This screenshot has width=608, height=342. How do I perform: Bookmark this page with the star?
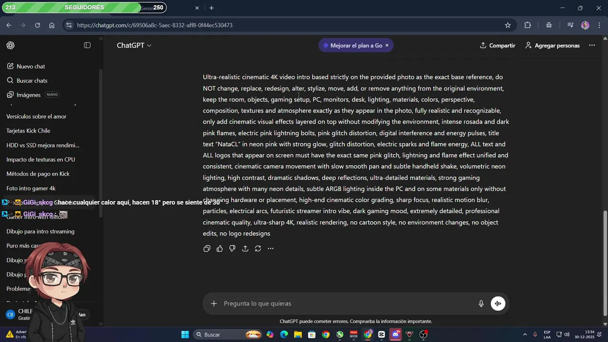(508, 25)
